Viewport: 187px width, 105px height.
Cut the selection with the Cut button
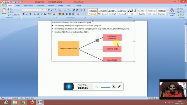[x=10, y=9]
